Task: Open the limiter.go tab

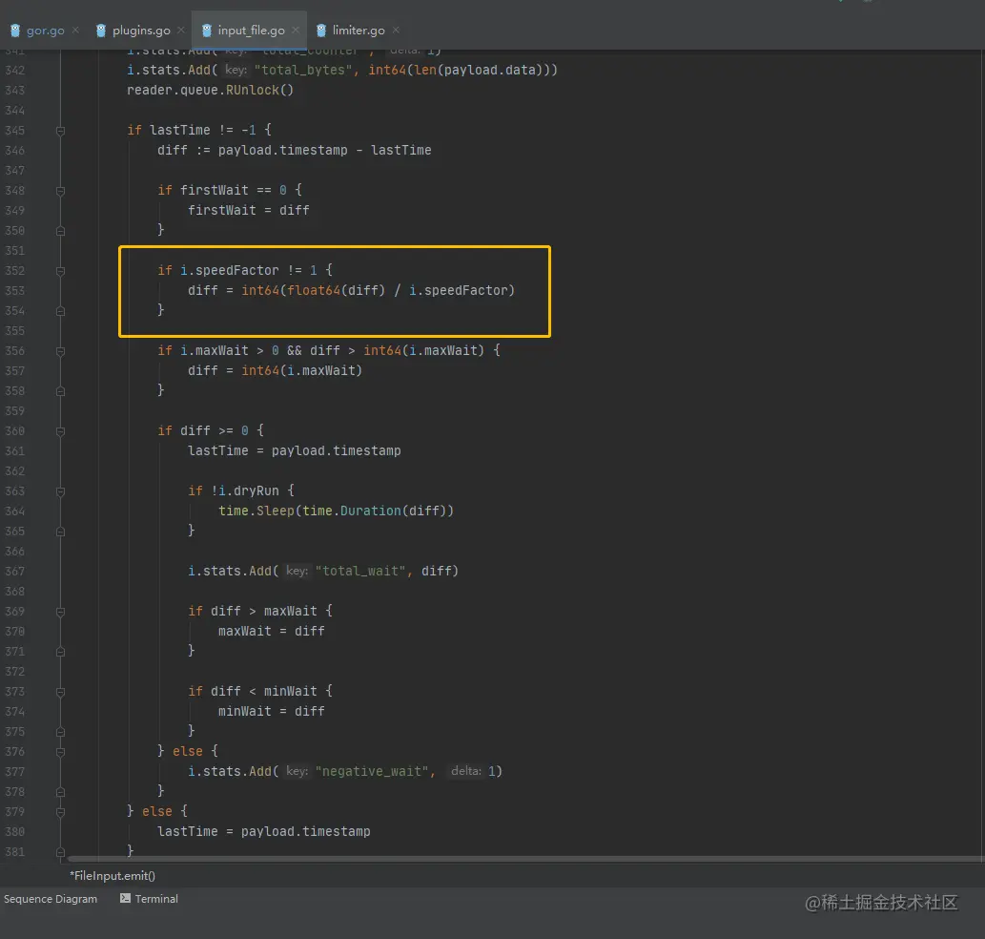Action: [x=359, y=31]
